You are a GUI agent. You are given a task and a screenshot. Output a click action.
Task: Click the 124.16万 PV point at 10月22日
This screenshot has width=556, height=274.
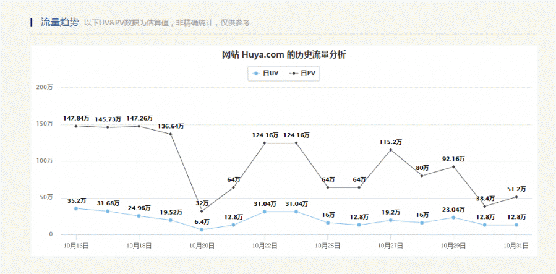[265, 143]
